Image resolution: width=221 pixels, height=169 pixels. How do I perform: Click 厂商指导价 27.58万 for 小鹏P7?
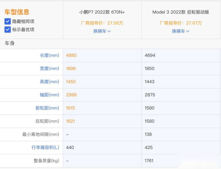(102, 23)
